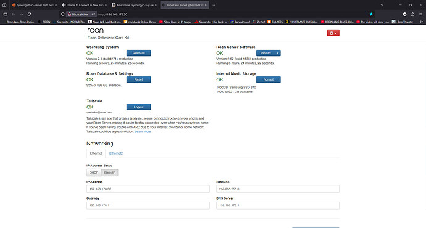List all open tabs chevron
426x228 pixels.
pos(382,5)
